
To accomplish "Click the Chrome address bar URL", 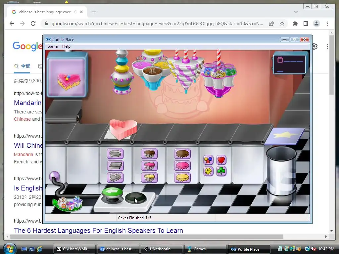I will [157, 23].
